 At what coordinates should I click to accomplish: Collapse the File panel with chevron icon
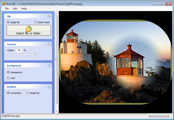click(x=49, y=16)
